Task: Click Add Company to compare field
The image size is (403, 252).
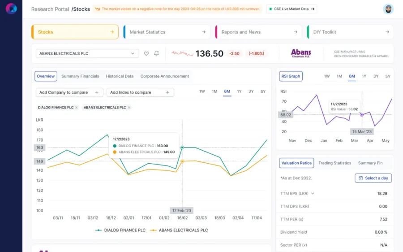Action: click(69, 92)
